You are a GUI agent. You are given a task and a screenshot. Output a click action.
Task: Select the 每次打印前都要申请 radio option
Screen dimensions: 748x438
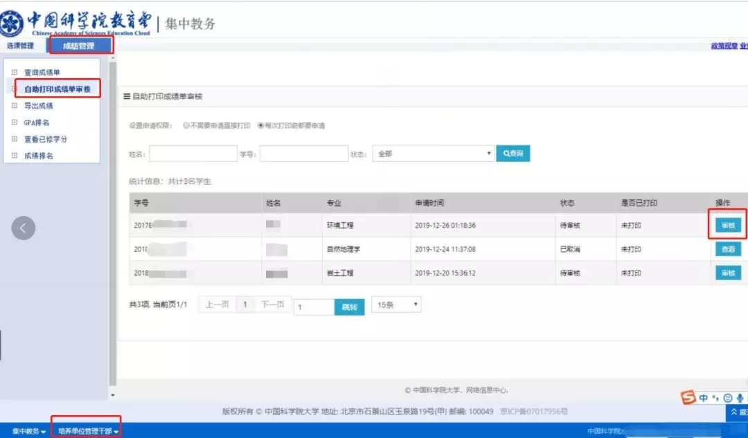tap(261, 126)
